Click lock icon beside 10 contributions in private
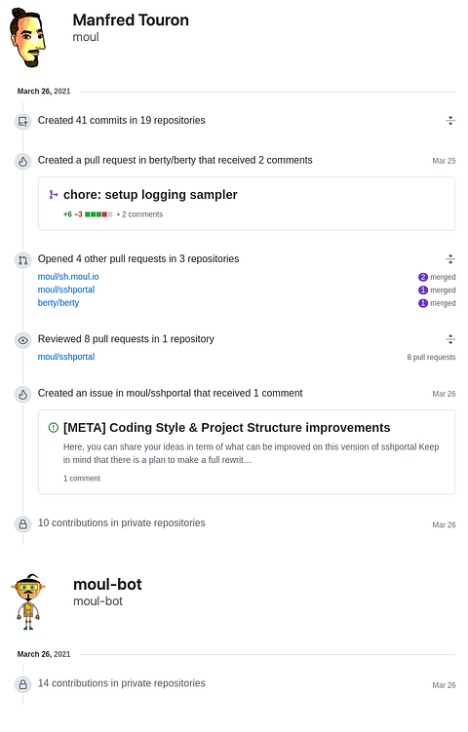Image resolution: width=468 pixels, height=732 pixels. pos(22,524)
